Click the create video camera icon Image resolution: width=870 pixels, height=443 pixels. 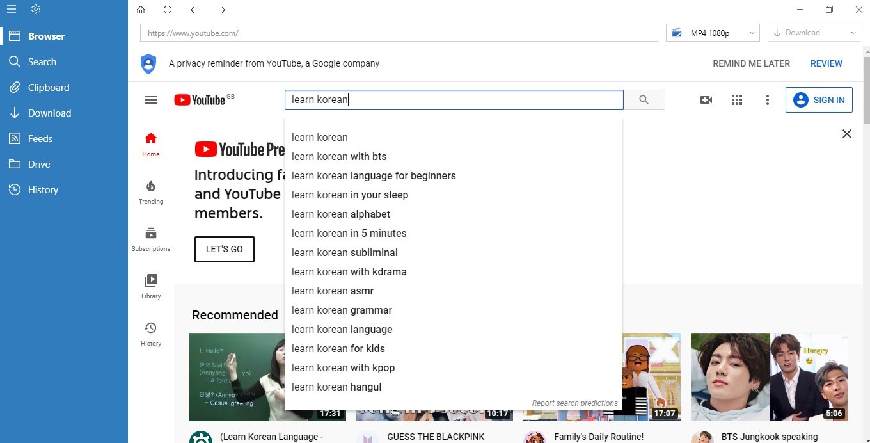point(706,100)
